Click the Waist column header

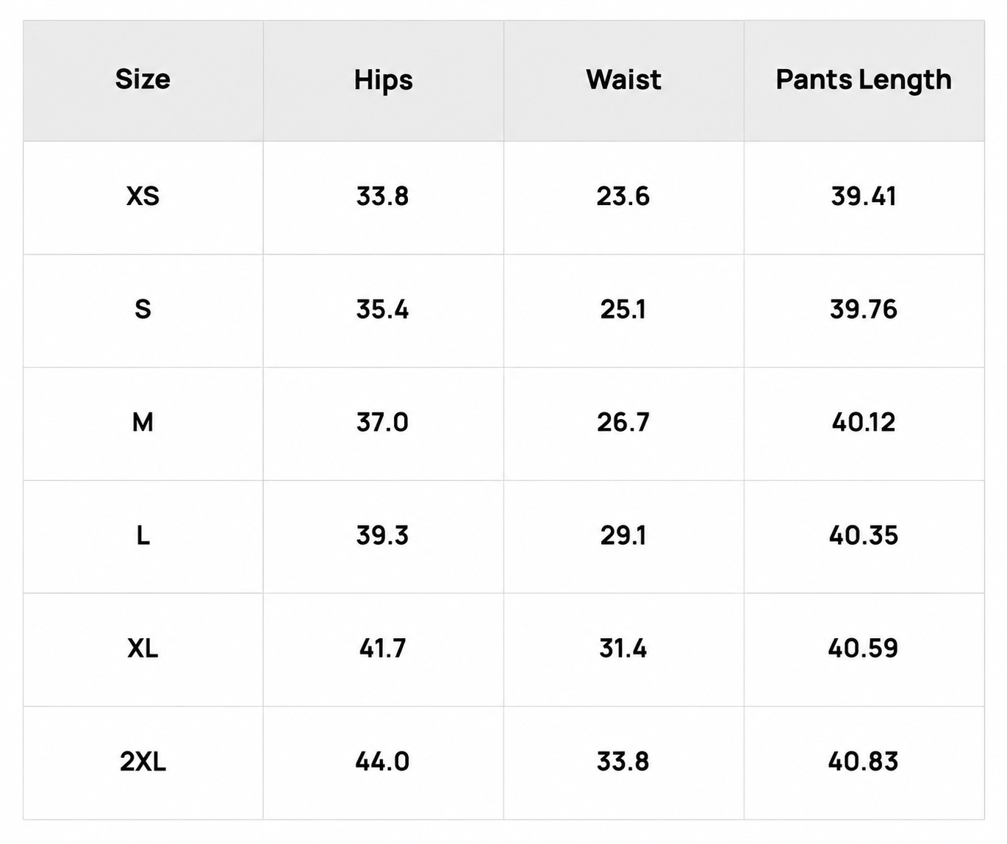[623, 79]
